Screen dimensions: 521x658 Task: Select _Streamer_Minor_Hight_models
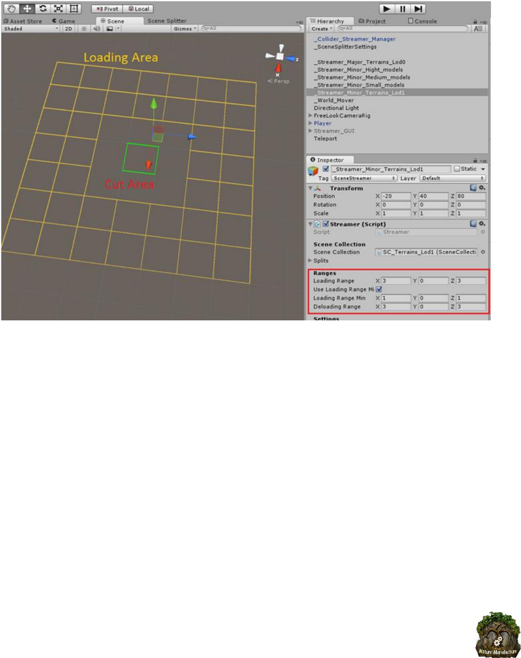(358, 69)
